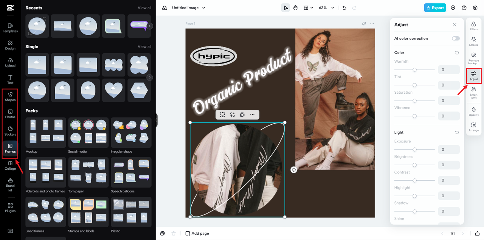This screenshot has height=240, width=484.
Task: Expand Recents row with right arrow
Action: (x=150, y=26)
